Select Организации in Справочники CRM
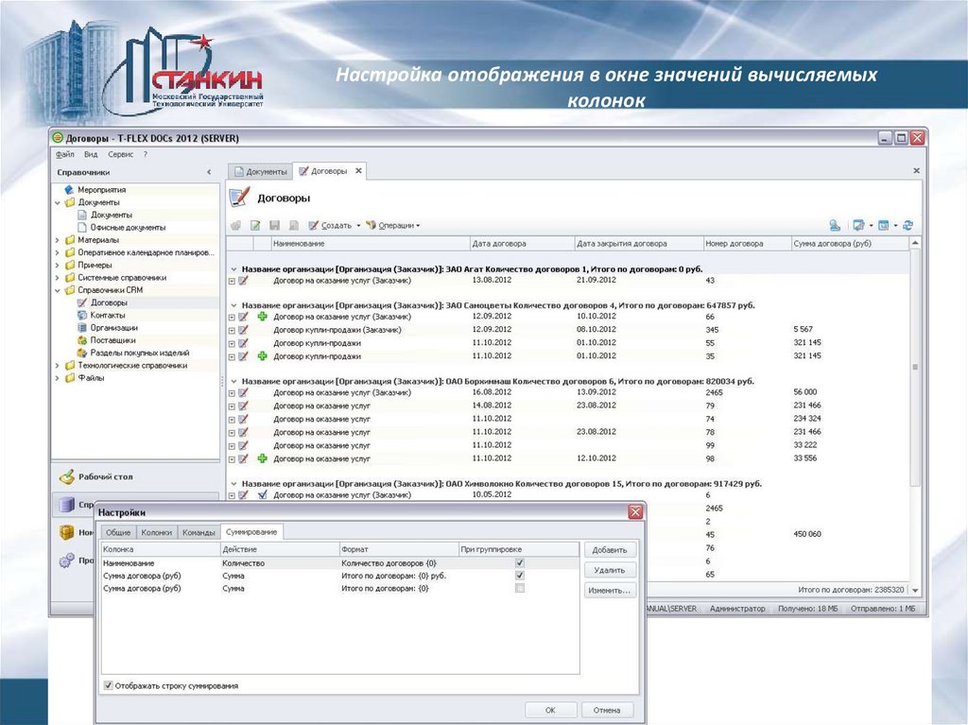This screenshot has height=725, width=968. coord(113,327)
